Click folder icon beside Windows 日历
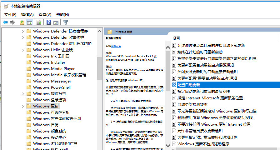 pyautogui.click(x=29, y=125)
